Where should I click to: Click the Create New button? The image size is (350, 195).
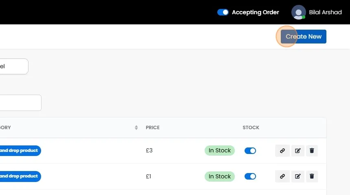(303, 37)
